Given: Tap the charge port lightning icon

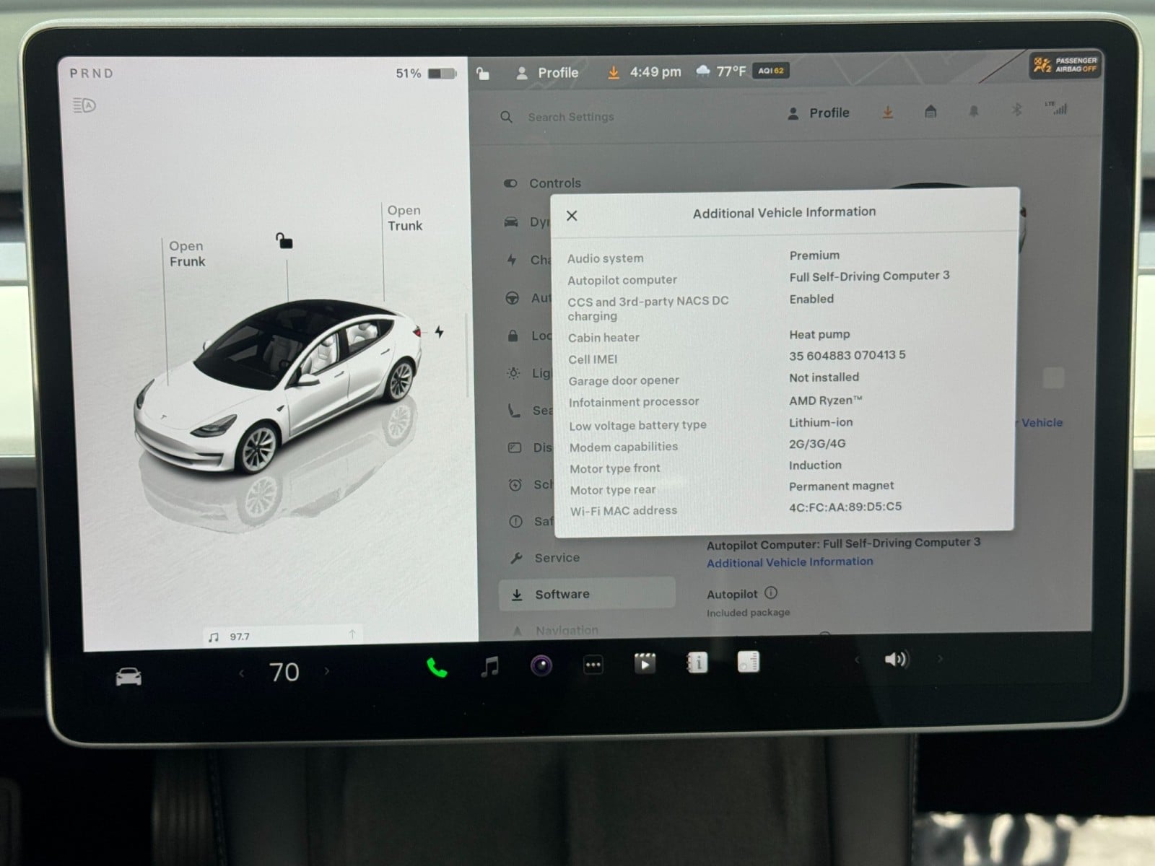Looking at the screenshot, I should pyautogui.click(x=439, y=332).
